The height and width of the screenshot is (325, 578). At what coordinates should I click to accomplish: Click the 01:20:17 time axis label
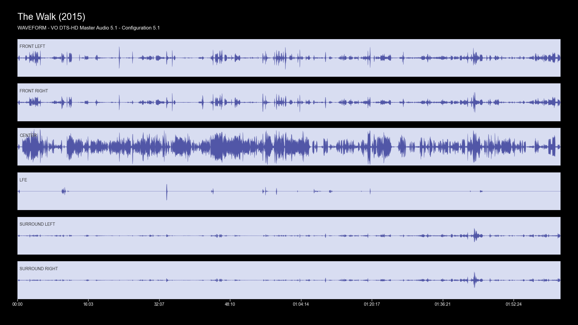point(372,304)
